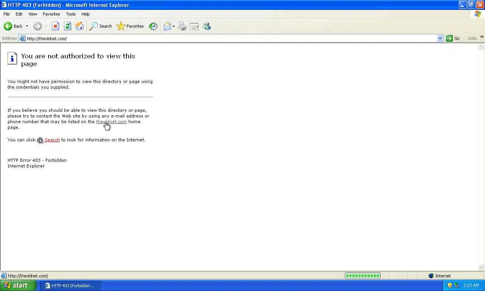The image size is (485, 291).
Task: Click the 'HTTP Error 403 - Forbidden' text
Action: pyautogui.click(x=37, y=160)
